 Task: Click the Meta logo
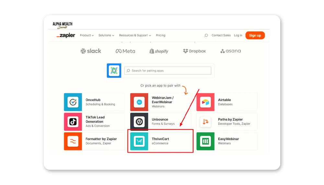point(125,51)
